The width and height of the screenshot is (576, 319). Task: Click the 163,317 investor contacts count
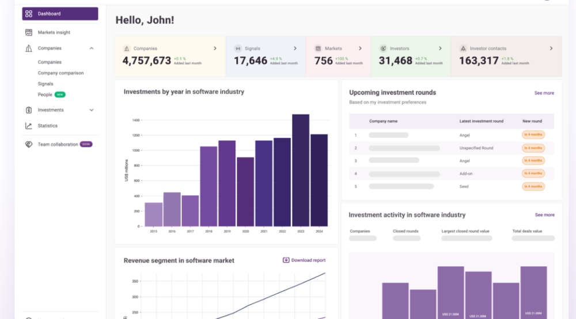[479, 60]
